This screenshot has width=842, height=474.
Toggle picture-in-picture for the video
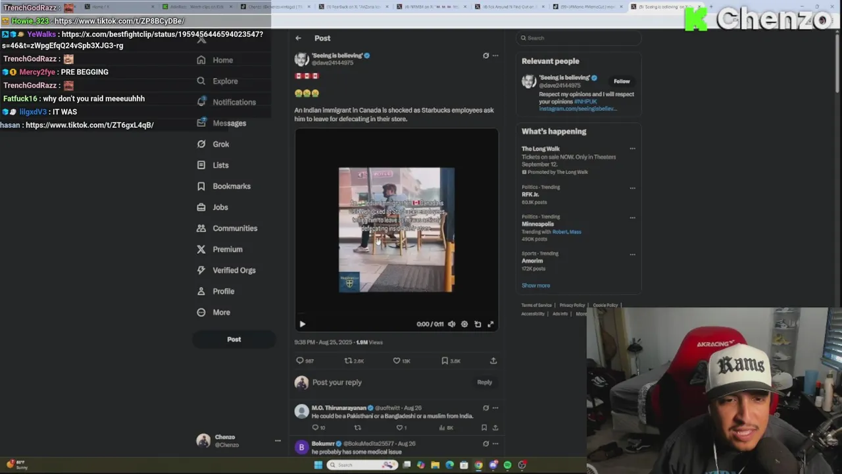click(478, 324)
